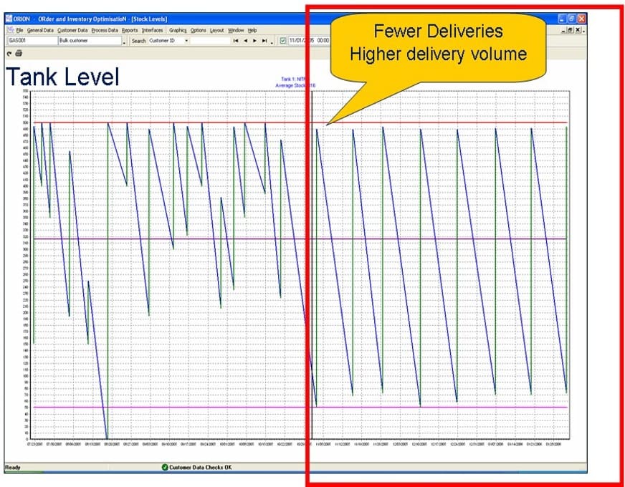Image resolution: width=625 pixels, height=487 pixels.
Task: Restore the inner Stock Levels child window
Action: point(571,30)
